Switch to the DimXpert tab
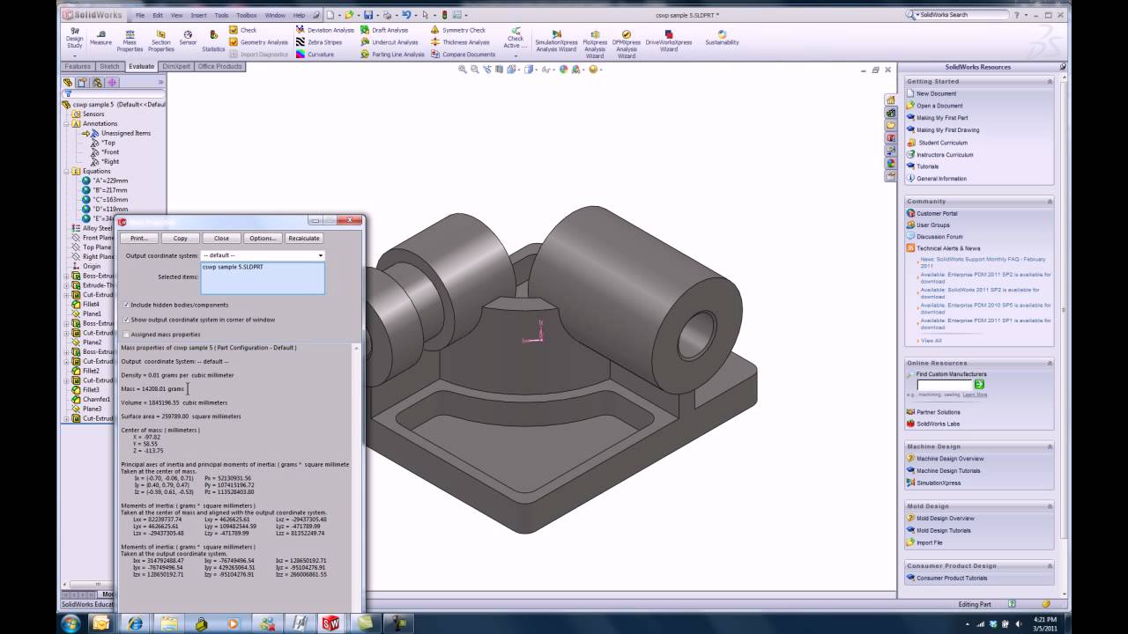This screenshot has width=1128, height=634. click(x=176, y=66)
